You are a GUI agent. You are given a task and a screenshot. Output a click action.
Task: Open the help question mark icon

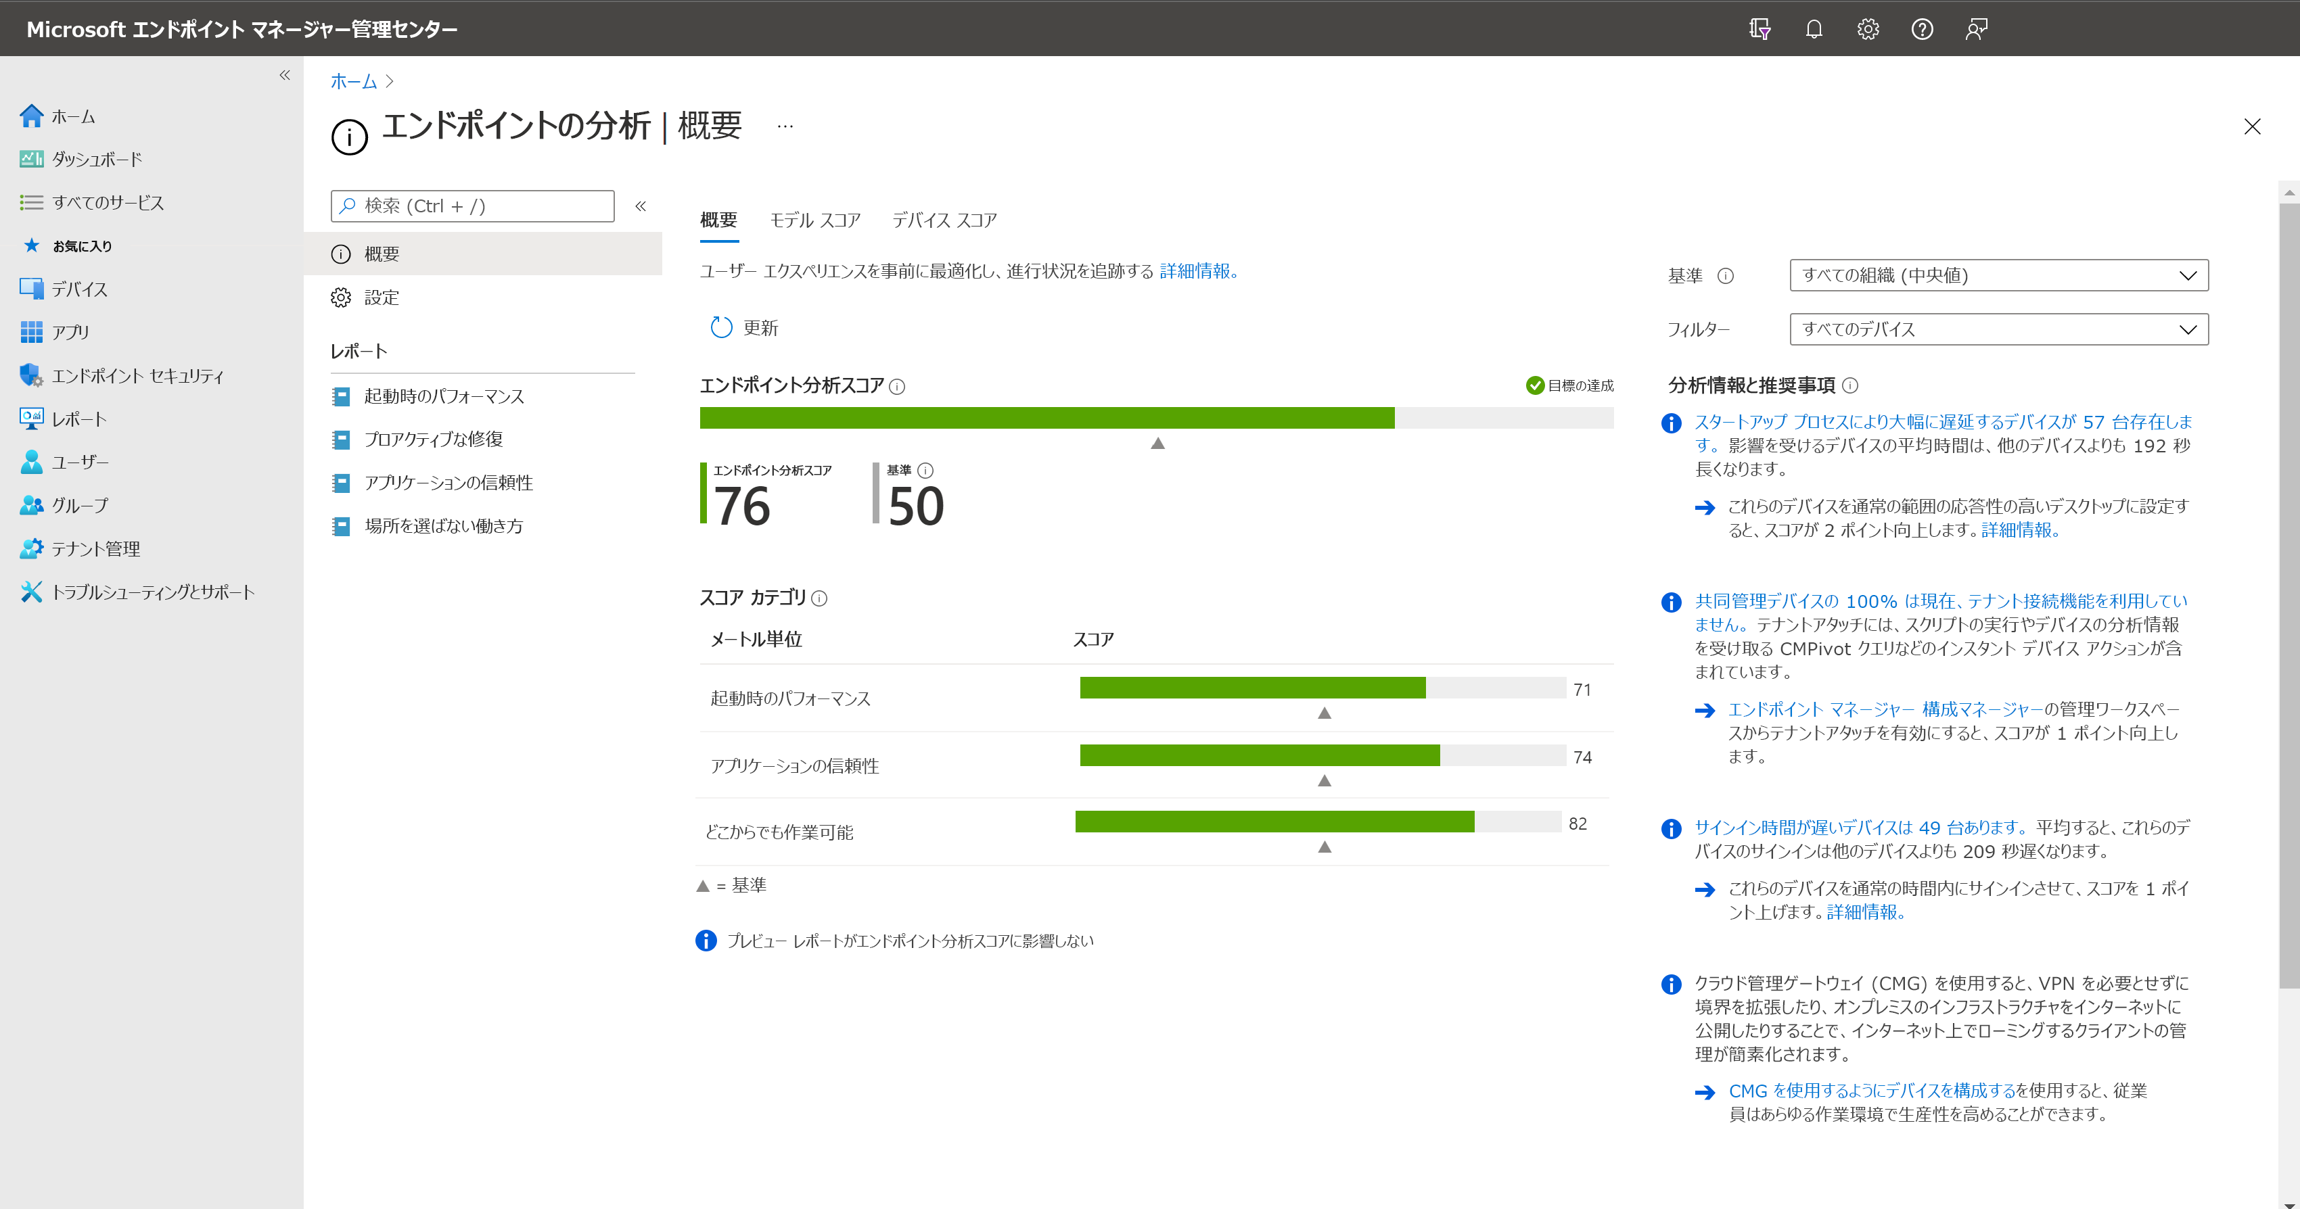coord(1923,30)
